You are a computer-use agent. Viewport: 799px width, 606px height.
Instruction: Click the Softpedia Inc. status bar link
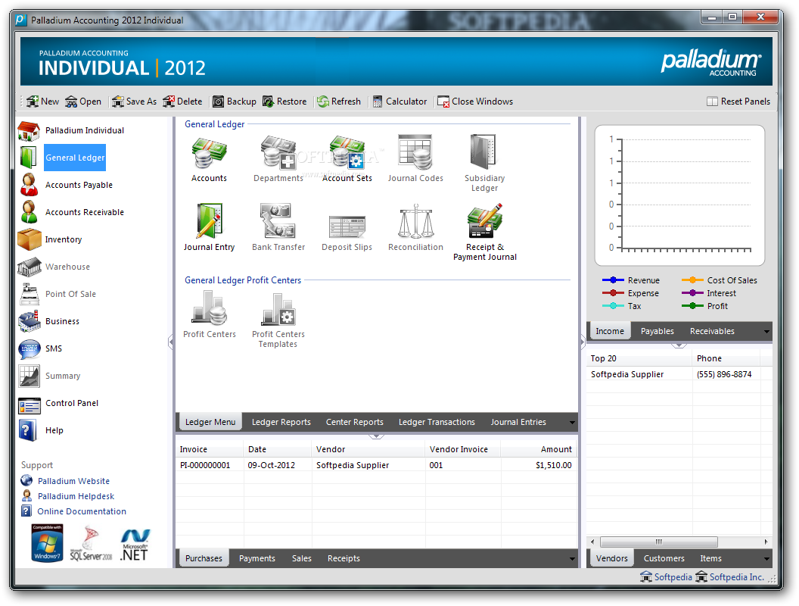pos(736,577)
